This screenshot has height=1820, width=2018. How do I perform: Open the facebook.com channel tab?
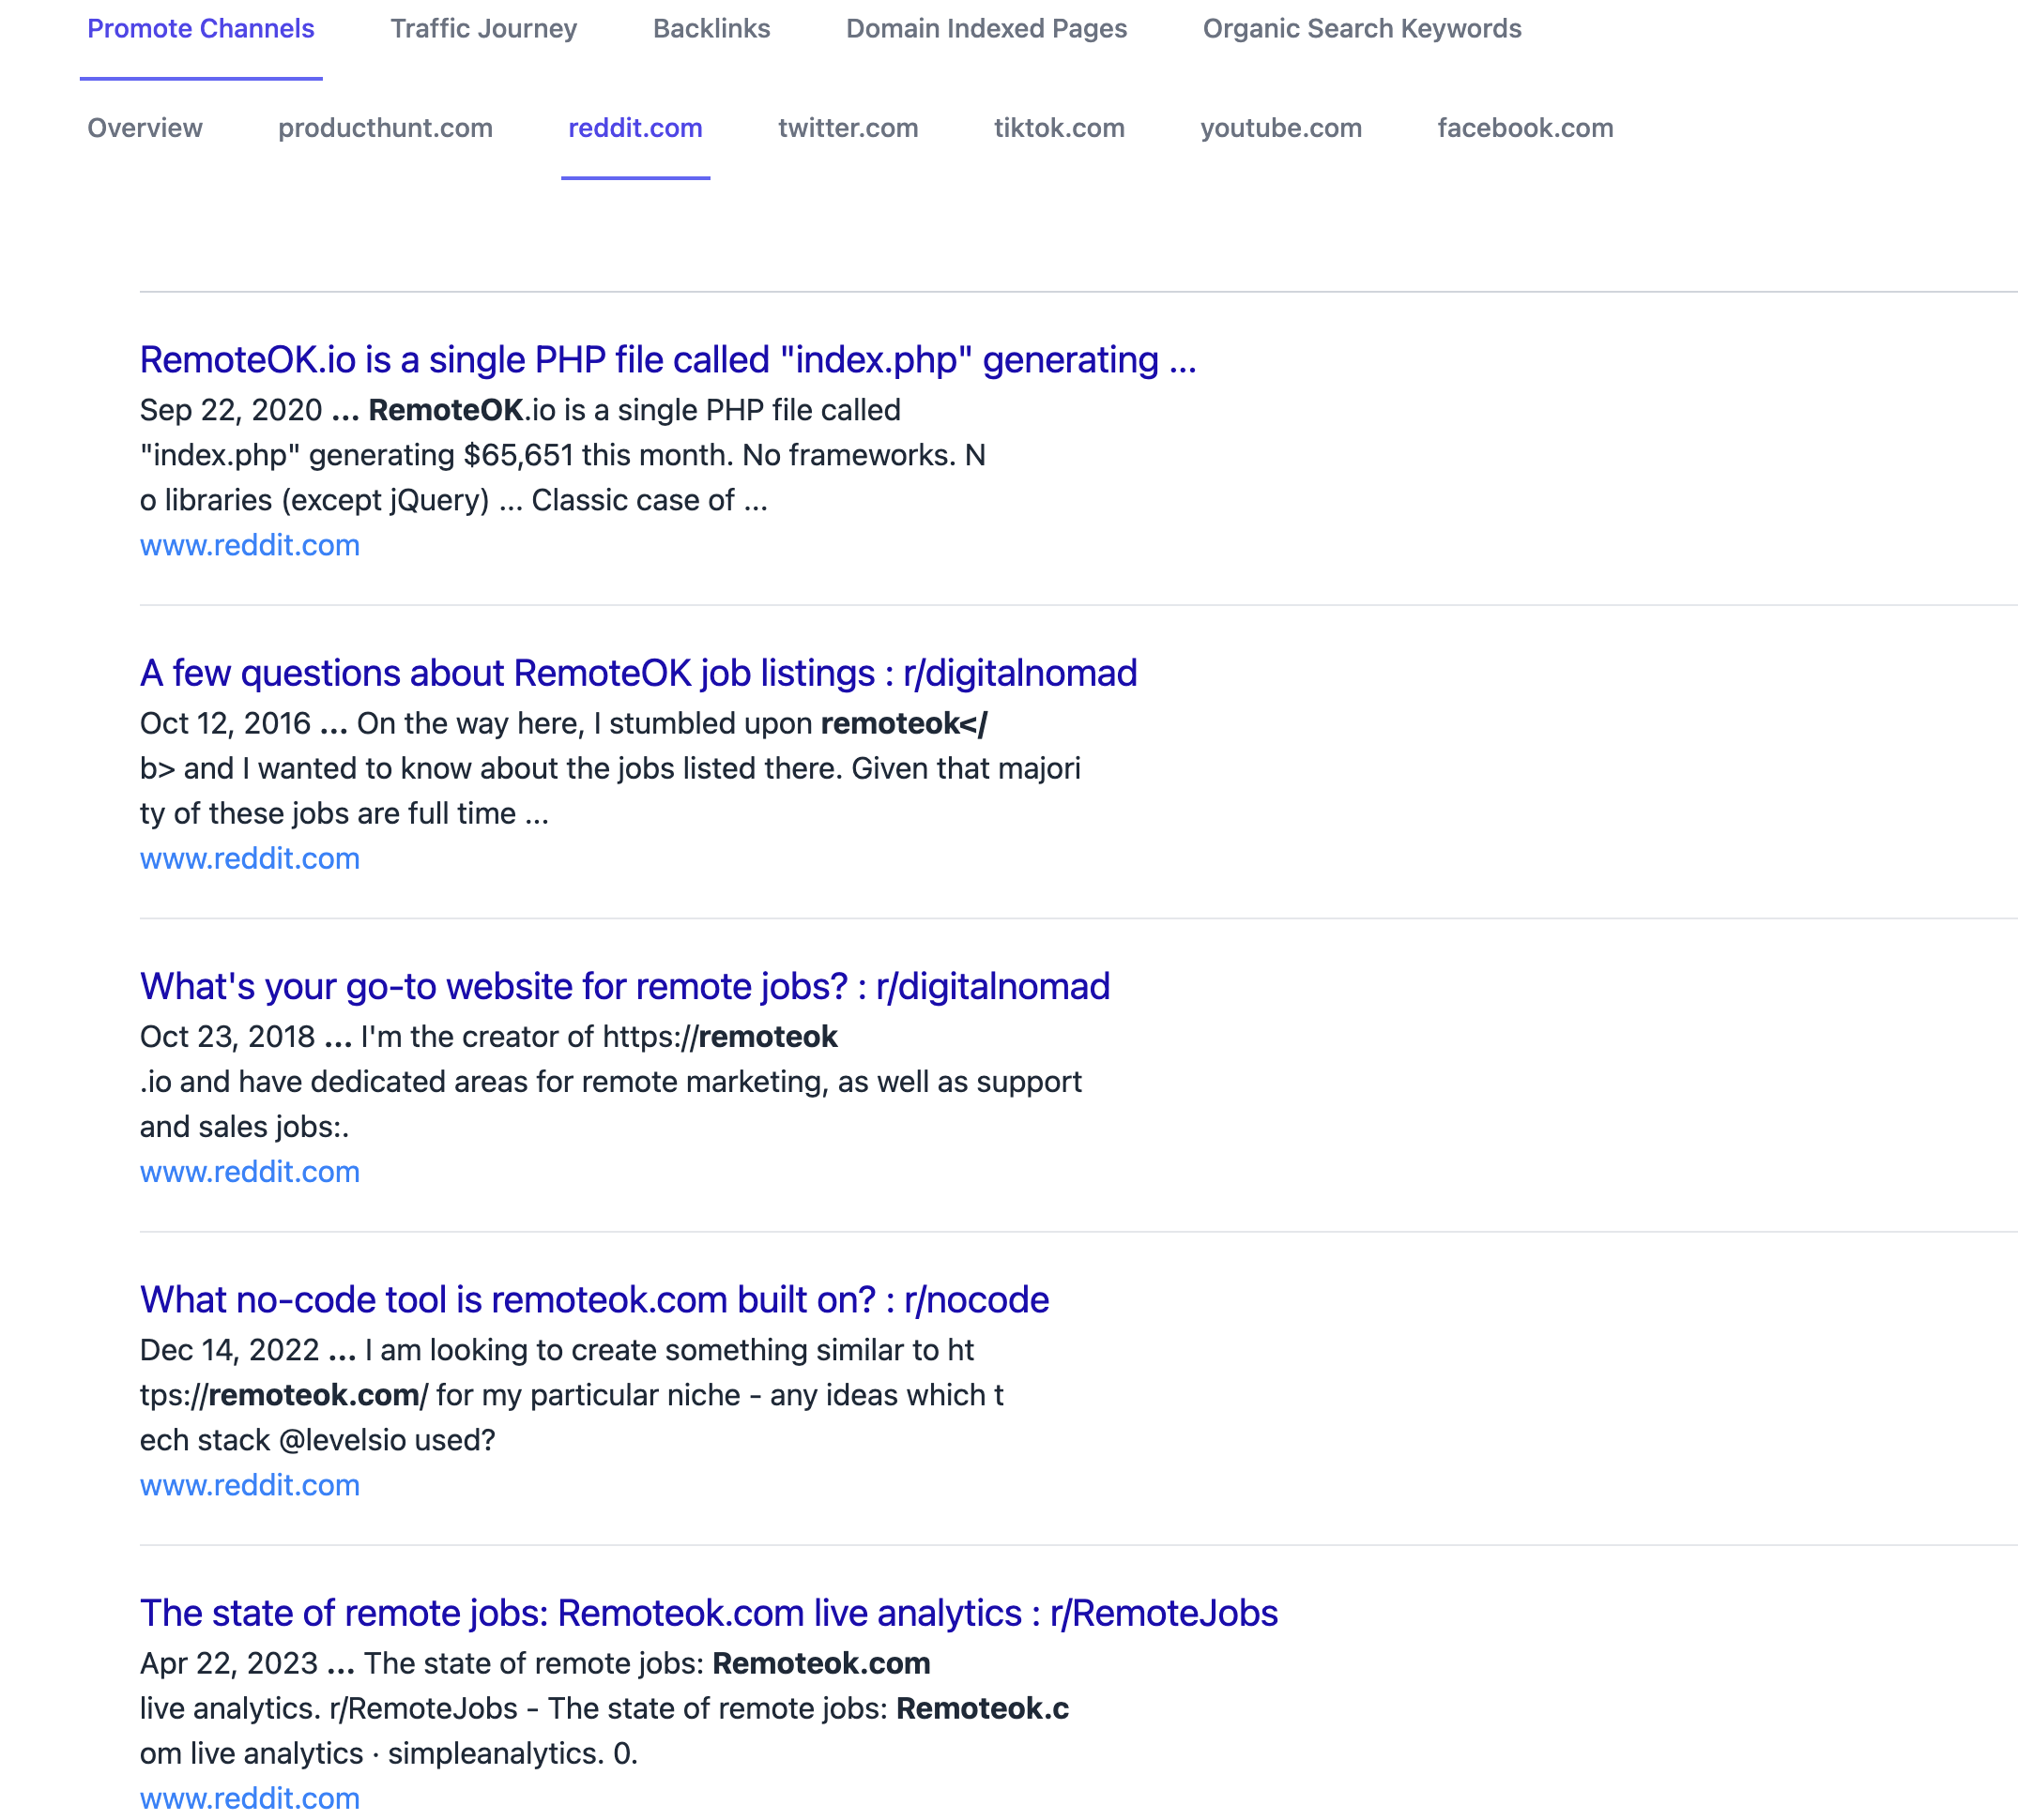pos(1524,128)
